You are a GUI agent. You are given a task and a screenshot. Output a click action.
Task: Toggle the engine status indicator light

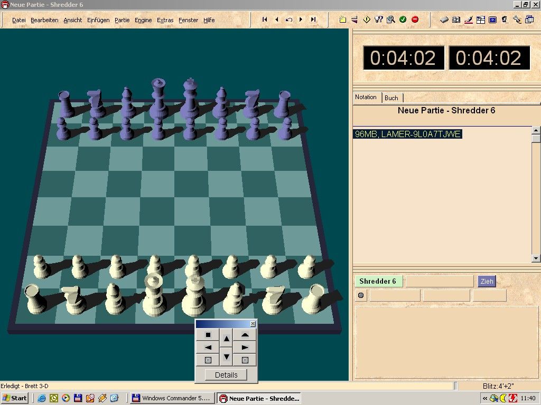(361, 295)
